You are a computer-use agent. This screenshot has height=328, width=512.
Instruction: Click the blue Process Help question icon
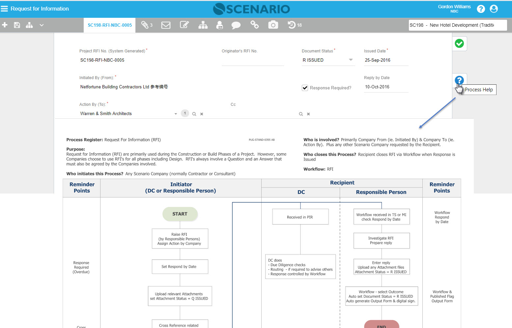(x=459, y=80)
